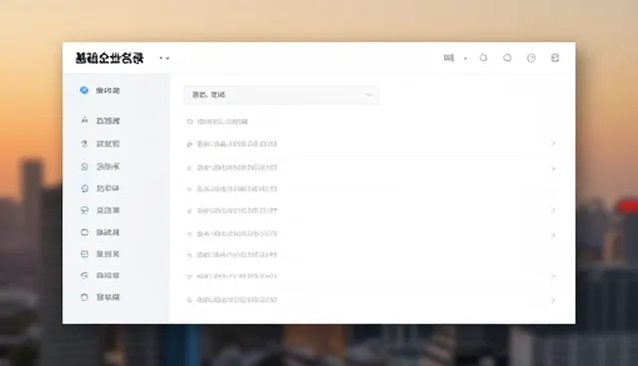Screen dimensions: 638x366
Task: Click the circle icon left of the clock
Action: (507, 58)
